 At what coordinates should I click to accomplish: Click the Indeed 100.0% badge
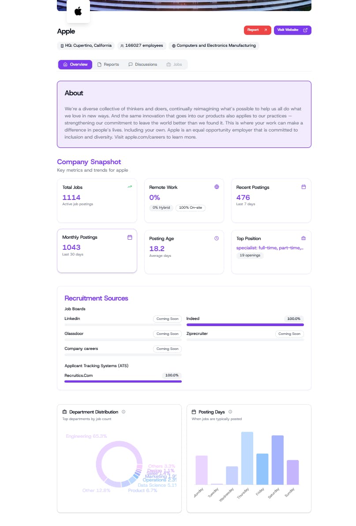coord(294,319)
